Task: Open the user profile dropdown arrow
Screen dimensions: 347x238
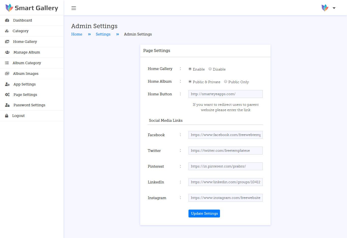Action: [334, 8]
